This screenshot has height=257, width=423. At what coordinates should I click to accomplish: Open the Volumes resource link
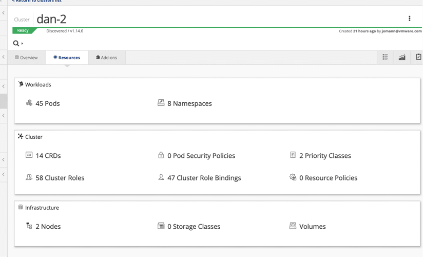[312, 227]
